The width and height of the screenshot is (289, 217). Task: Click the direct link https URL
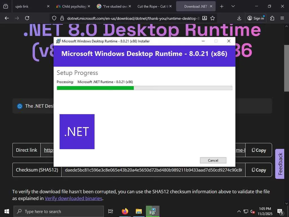click(49, 150)
